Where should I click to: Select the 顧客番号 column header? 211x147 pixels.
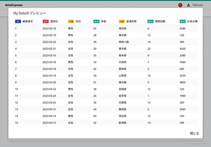[x=28, y=21]
